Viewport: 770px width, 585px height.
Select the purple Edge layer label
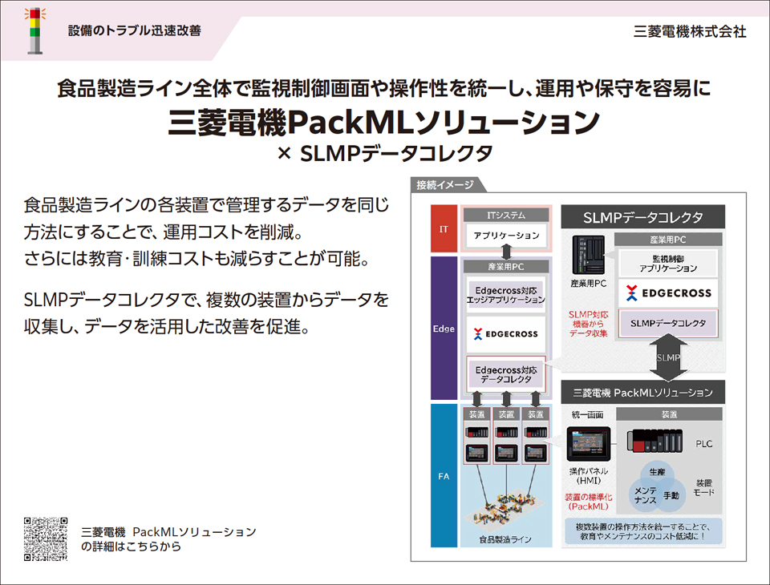click(x=444, y=329)
